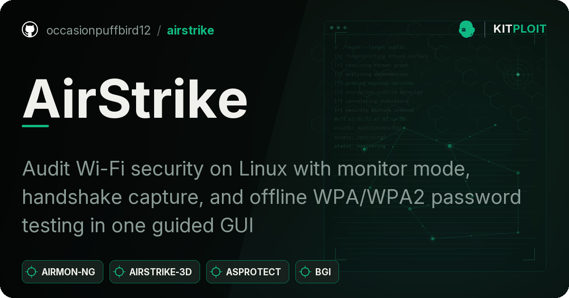Click terminal line 'correlating indicators'
Image resolution: width=569 pixels, height=298 pixels.
[x=371, y=101]
